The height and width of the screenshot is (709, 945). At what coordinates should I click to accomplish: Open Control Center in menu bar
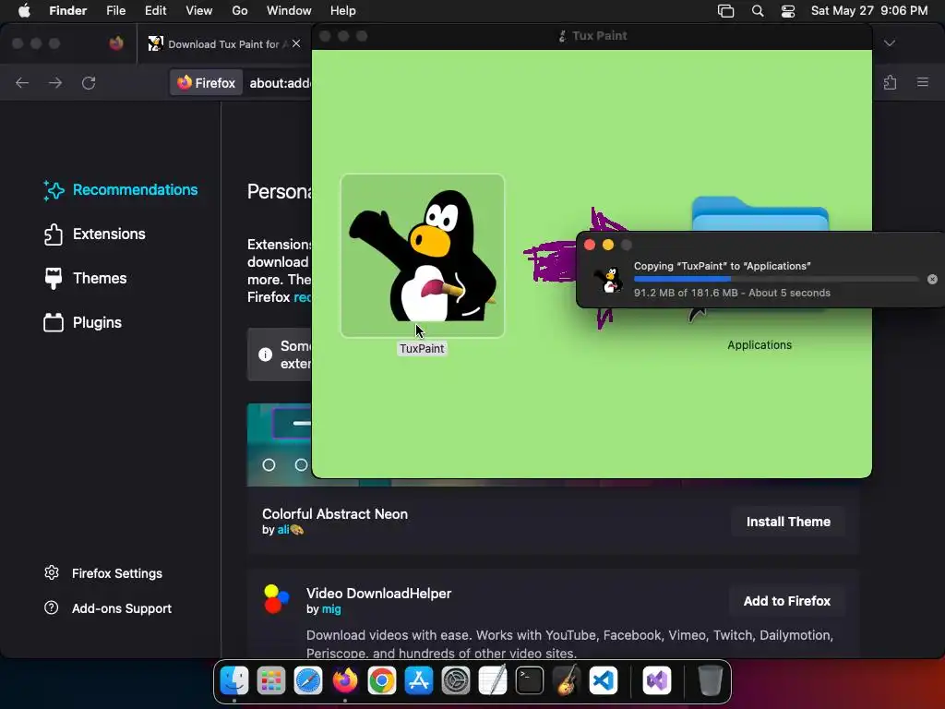pos(788,11)
